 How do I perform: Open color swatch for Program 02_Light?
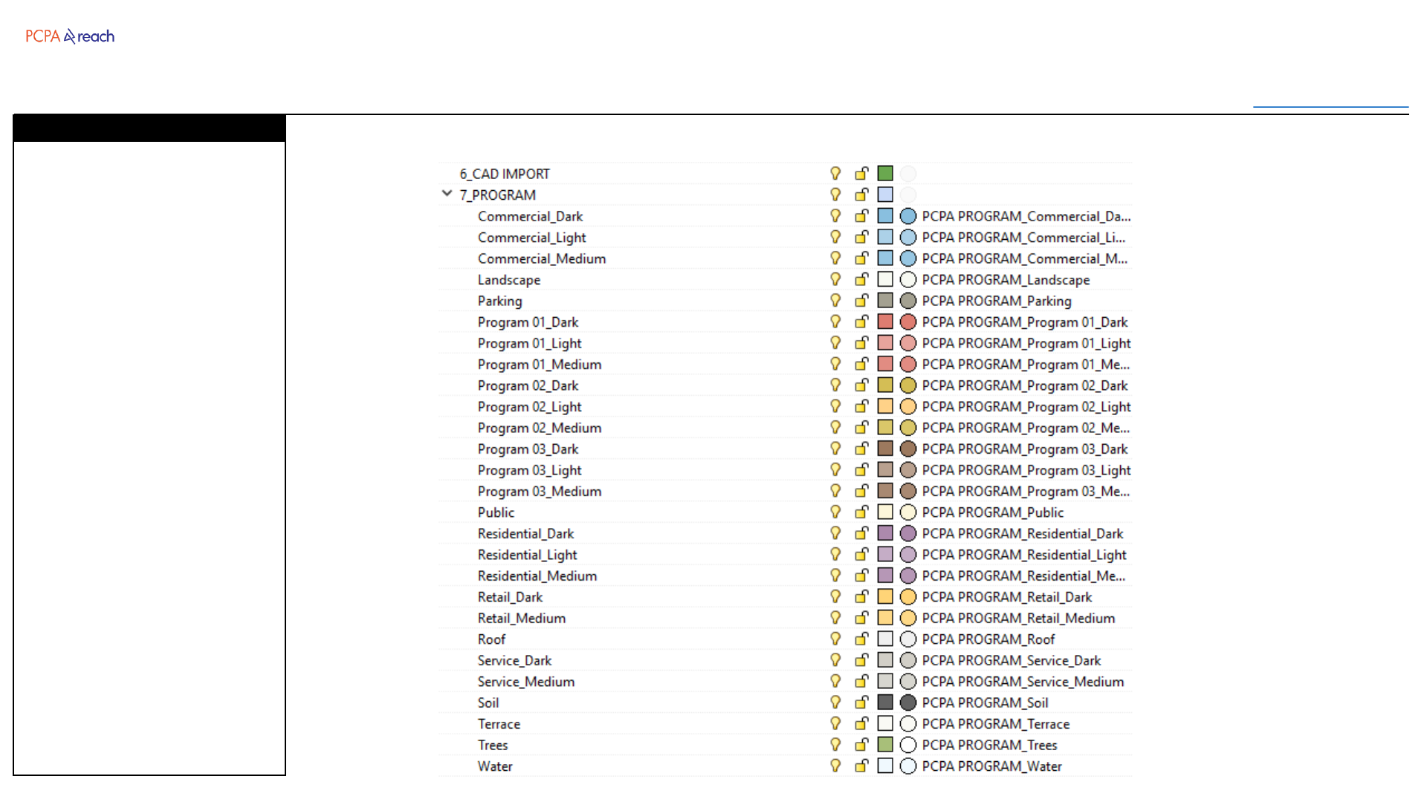[885, 406]
